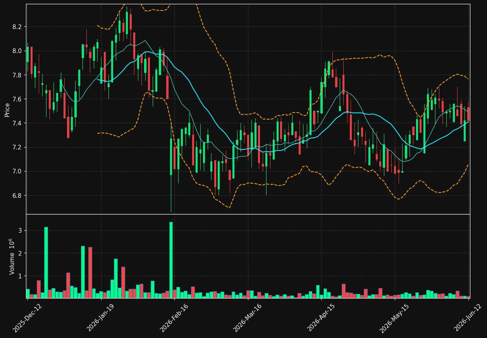The image size is (487, 338).
Task: Click the 2026-Mar-16 date label
Action: [248, 318]
